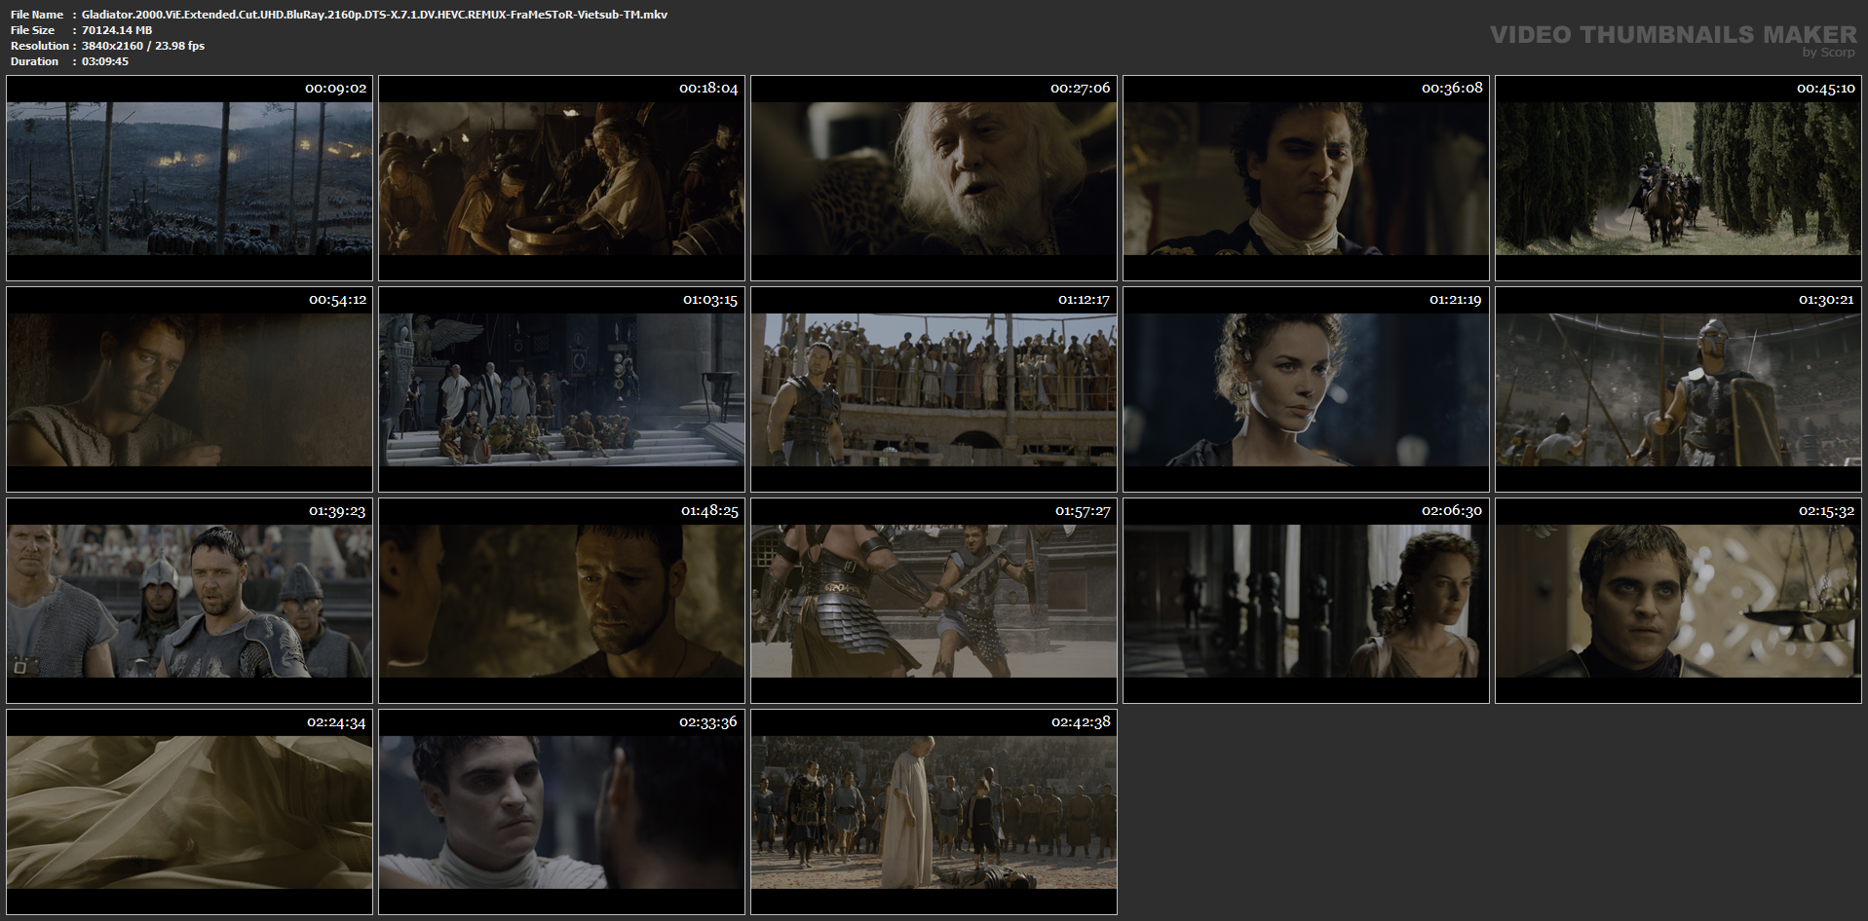Click the File Size label
The image size is (1868, 921).
[x=33, y=30]
